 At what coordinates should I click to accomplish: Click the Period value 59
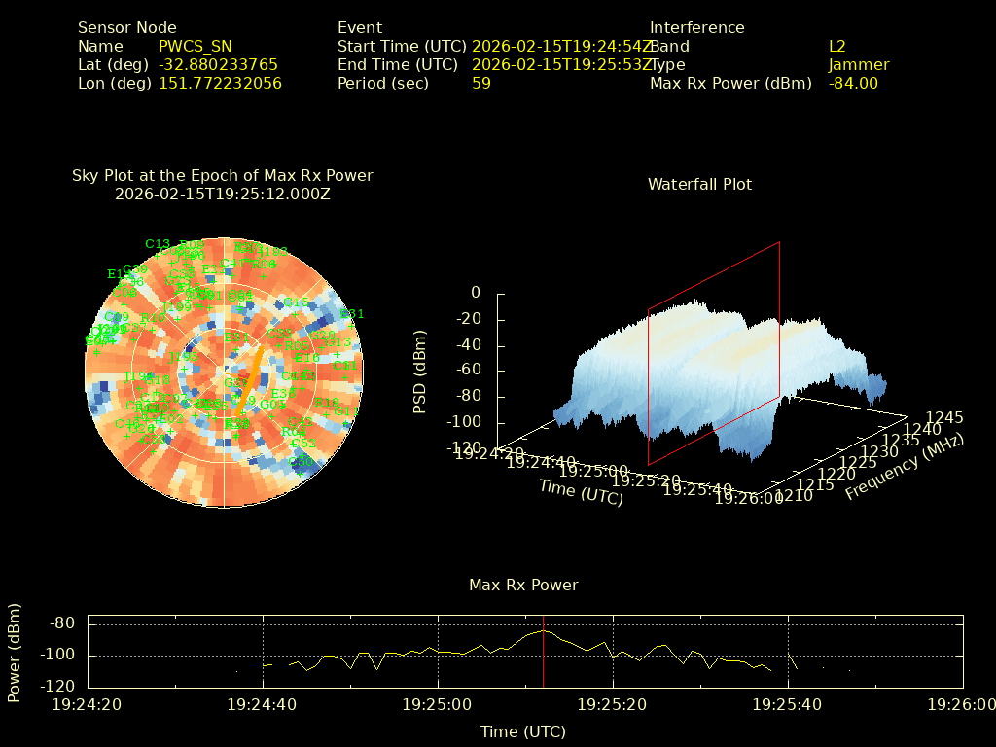(x=480, y=83)
